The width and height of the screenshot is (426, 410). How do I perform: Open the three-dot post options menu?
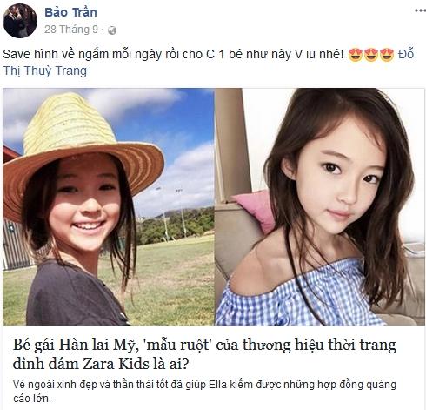pos(420,10)
